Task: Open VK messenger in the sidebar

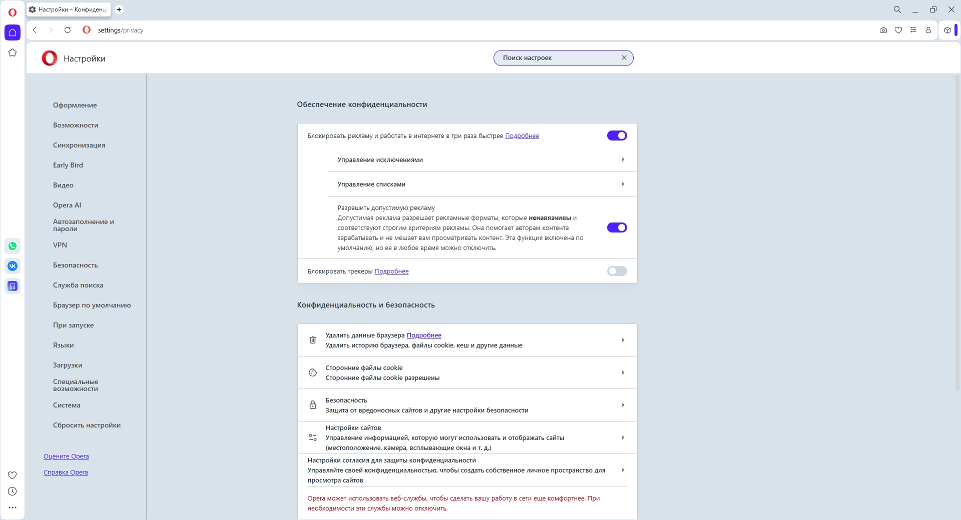Action: 13,266
